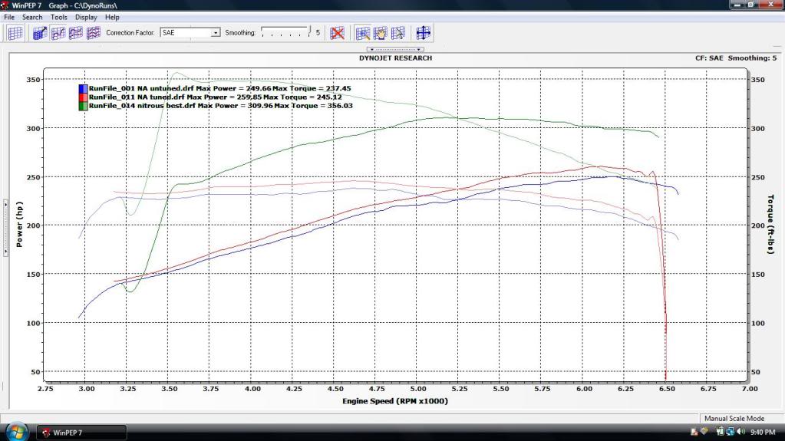Click the red X remove-graph icon
Image resolution: width=785 pixels, height=441 pixels.
point(338,33)
